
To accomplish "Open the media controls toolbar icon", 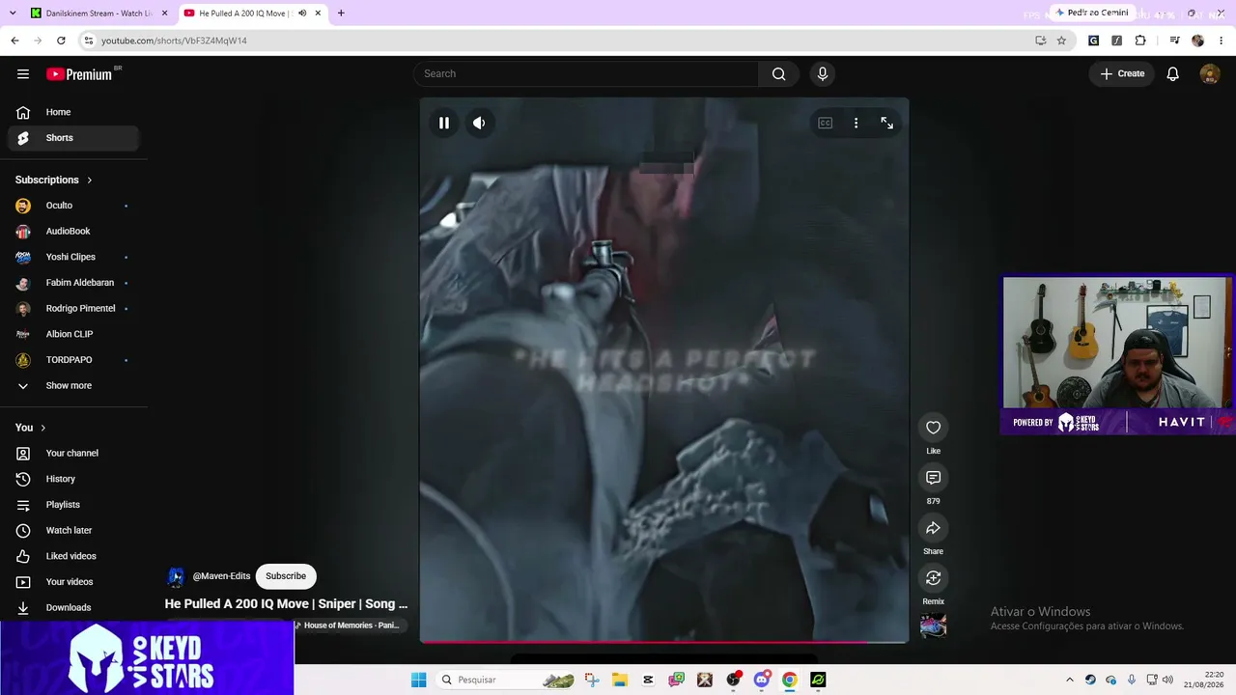I will point(1174,41).
